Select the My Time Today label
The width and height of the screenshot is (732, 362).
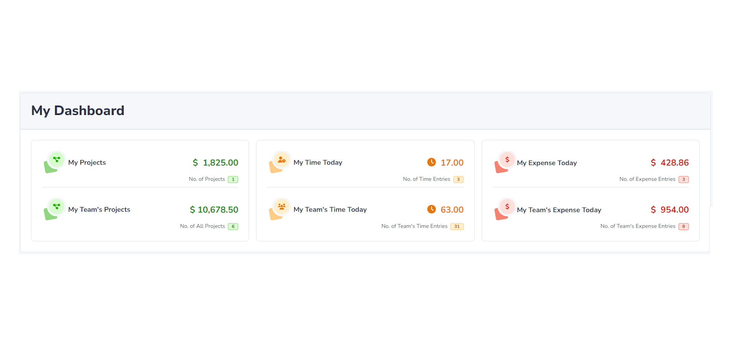[317, 163]
